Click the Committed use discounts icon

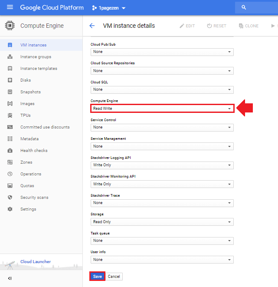pyautogui.click(x=10, y=127)
